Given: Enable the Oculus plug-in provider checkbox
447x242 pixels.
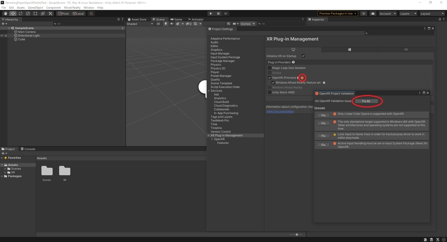Looking at the screenshot, I should [x=269, y=73].
